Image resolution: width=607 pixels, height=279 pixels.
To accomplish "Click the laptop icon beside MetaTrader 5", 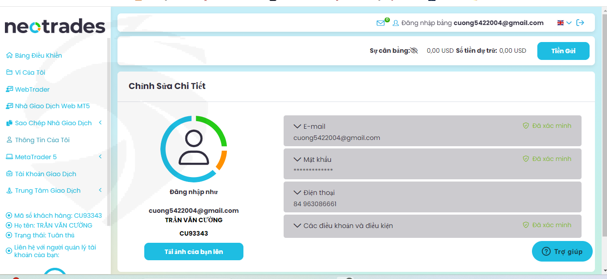I will click(9, 157).
